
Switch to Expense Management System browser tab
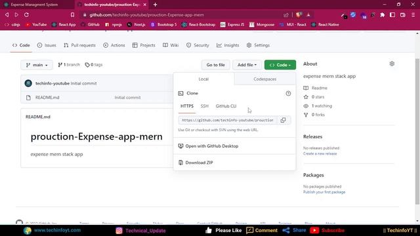point(37,5)
